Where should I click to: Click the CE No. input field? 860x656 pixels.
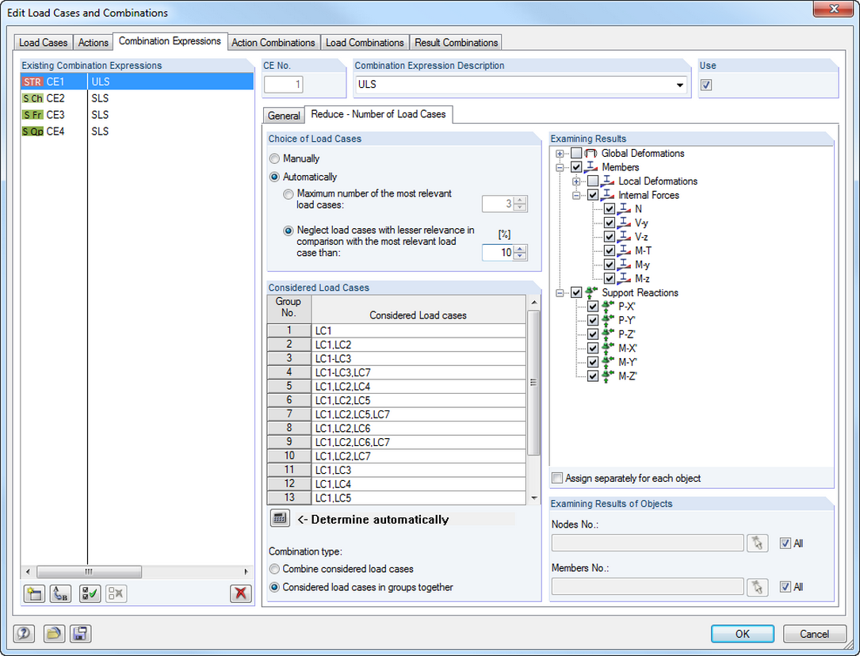click(284, 85)
